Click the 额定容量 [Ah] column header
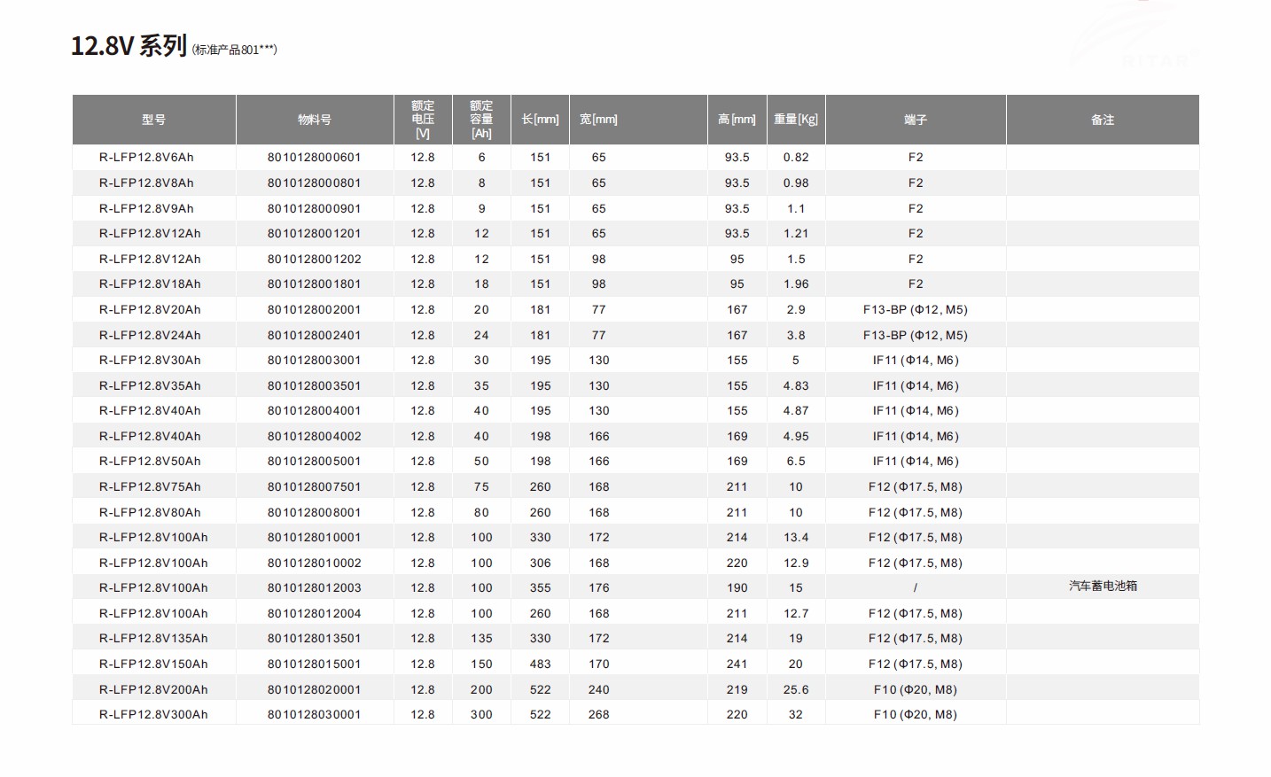The image size is (1271, 777). (481, 120)
